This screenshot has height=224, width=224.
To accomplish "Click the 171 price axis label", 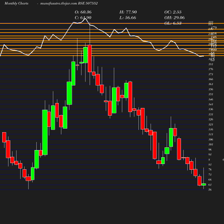I will (211, 74).
